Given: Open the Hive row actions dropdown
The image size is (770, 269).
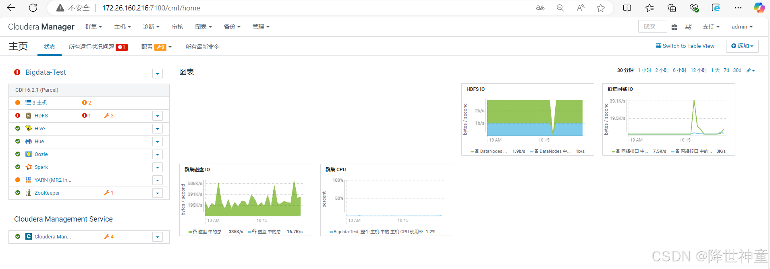Looking at the screenshot, I should [158, 129].
